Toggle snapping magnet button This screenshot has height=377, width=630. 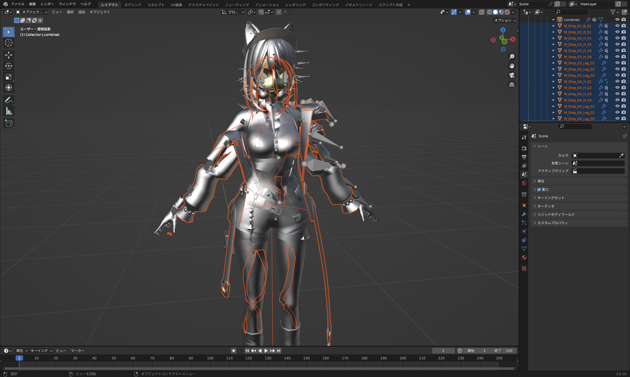[x=261, y=12]
